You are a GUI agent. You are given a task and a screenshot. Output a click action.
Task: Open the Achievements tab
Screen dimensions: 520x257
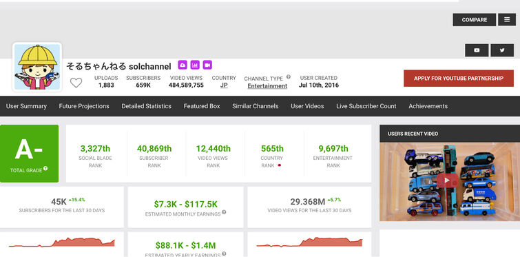[x=428, y=106]
